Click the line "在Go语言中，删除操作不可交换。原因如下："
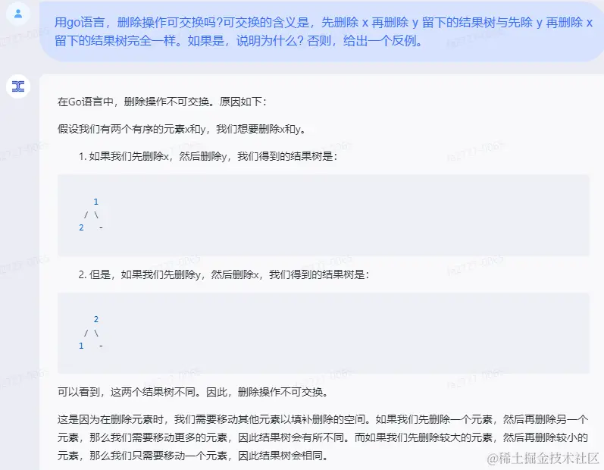 click(161, 102)
